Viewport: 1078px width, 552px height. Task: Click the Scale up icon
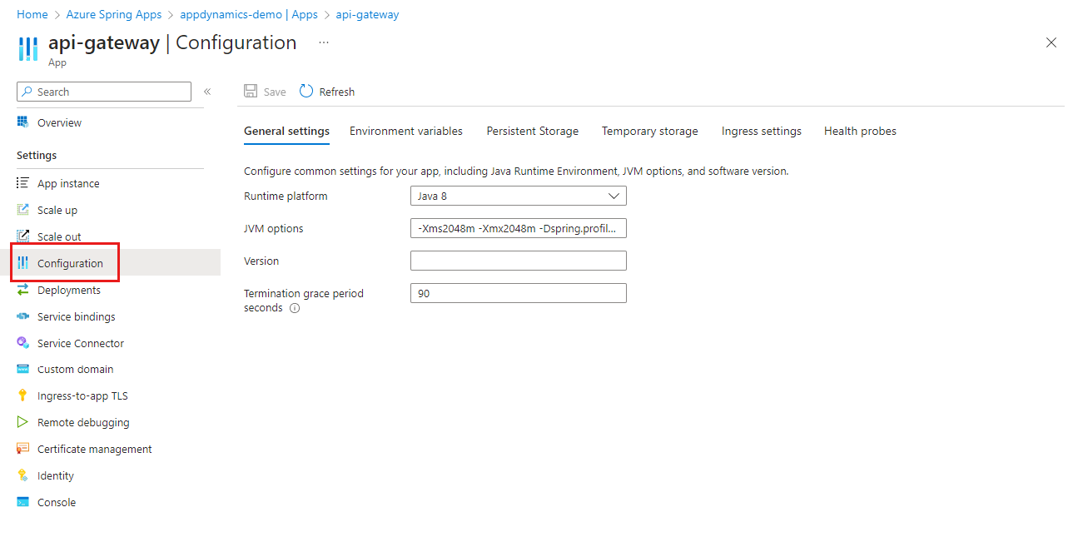click(22, 210)
